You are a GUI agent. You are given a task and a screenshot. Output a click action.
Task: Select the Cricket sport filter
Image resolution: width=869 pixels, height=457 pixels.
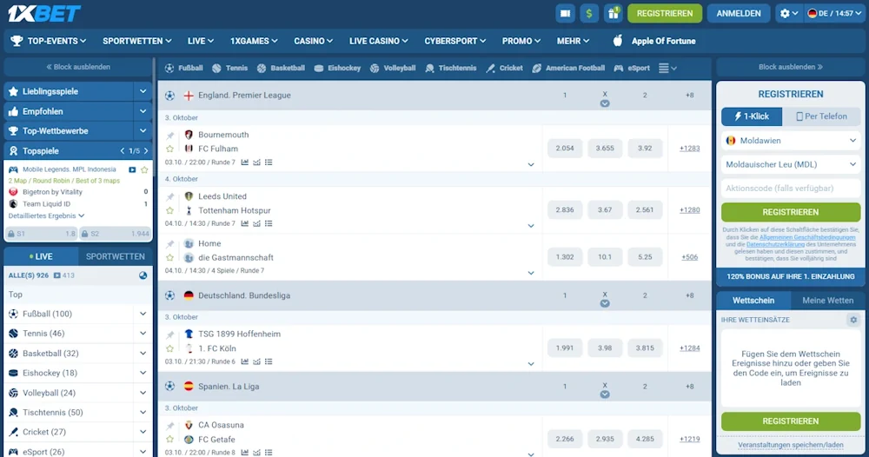[x=504, y=68]
